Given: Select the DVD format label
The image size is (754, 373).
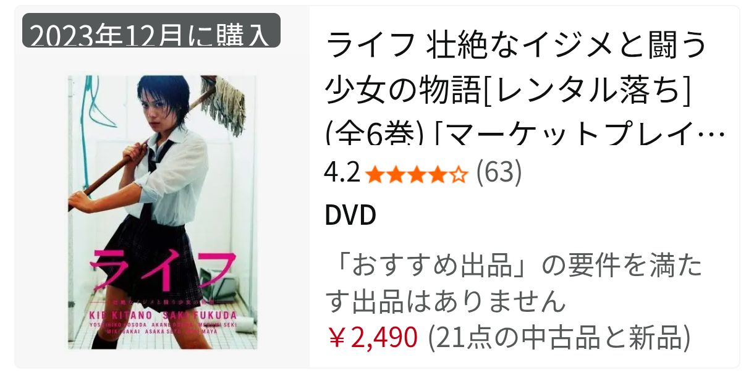Looking at the screenshot, I should pyautogui.click(x=350, y=216).
